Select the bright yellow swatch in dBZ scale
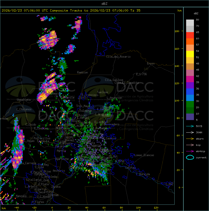The height and width of the screenshot is (211, 209). 190,54
